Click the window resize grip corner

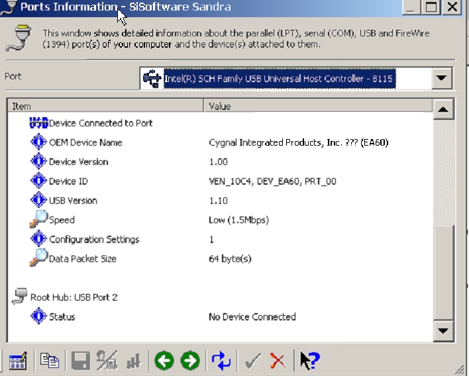click(x=460, y=370)
